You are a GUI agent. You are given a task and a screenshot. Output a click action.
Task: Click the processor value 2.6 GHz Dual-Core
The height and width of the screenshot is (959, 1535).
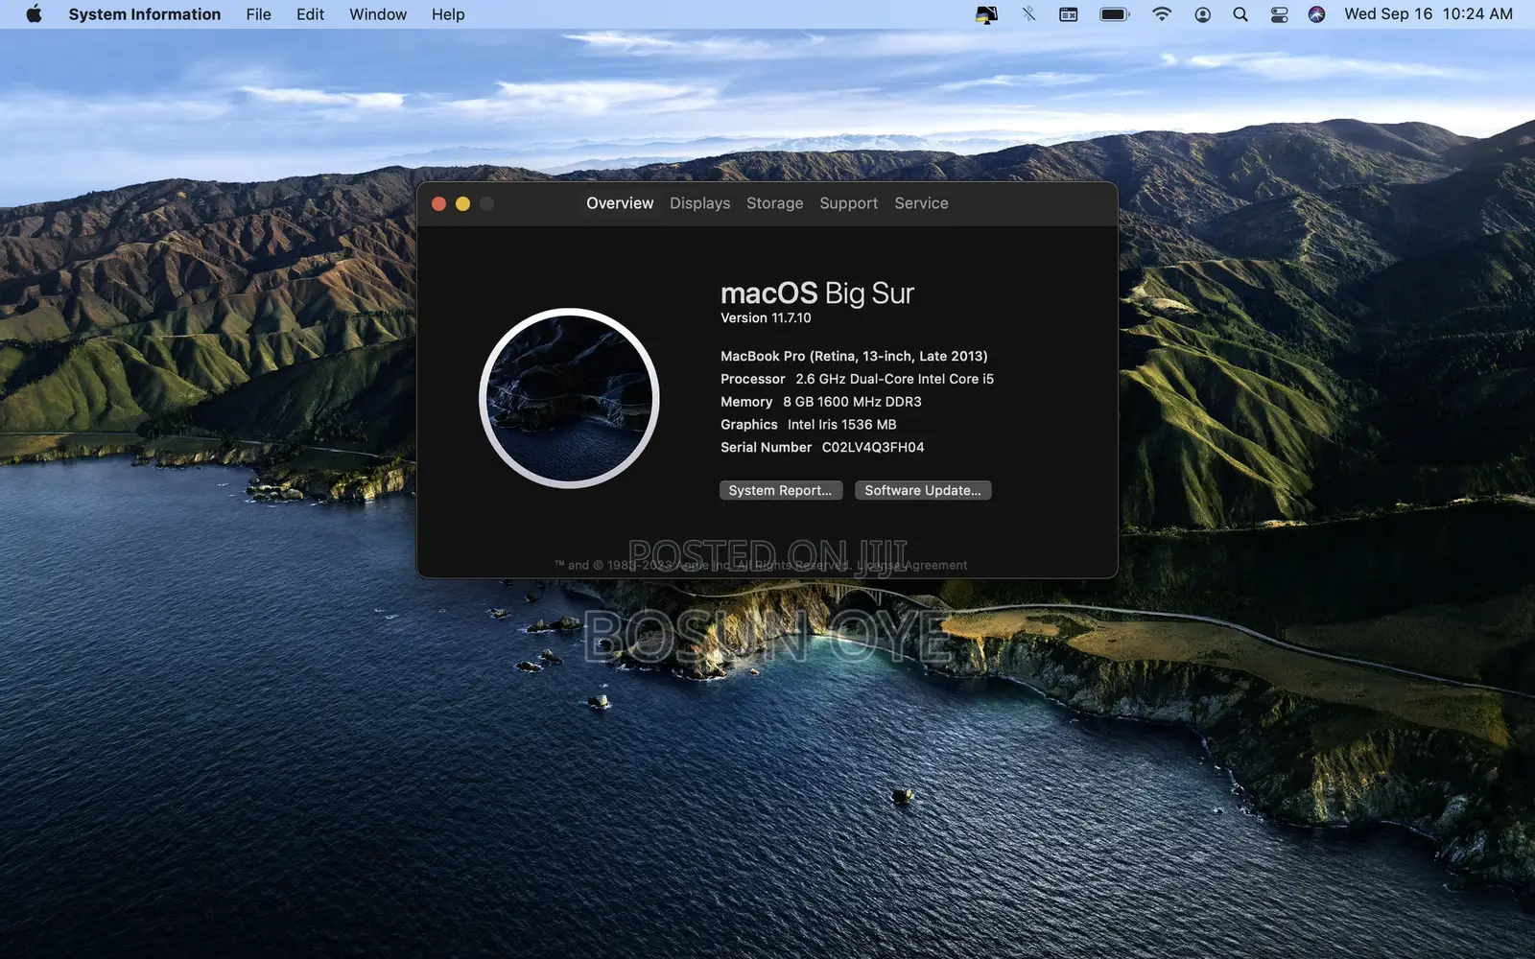[x=894, y=379]
